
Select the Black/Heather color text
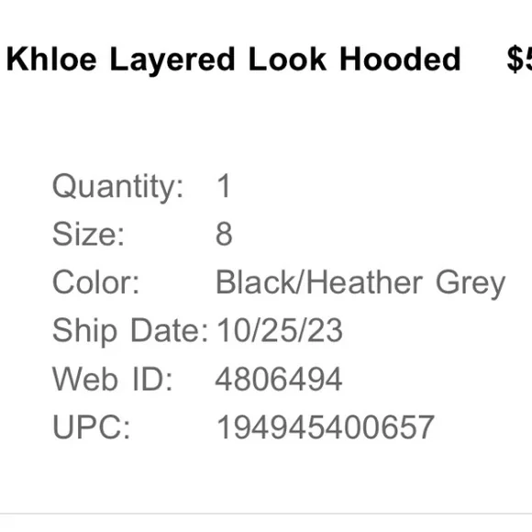click(x=319, y=282)
